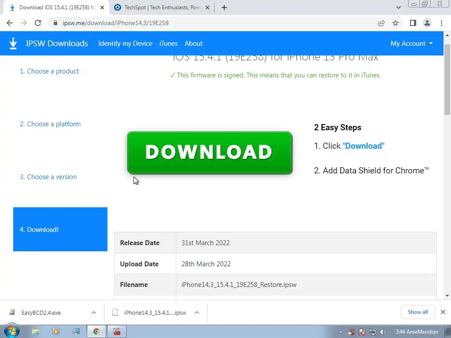Click the address bar URL field
The width and height of the screenshot is (451, 338).
(213, 23)
